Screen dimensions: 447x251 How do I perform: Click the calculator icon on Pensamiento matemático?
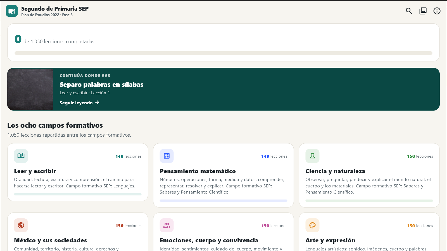pos(167,156)
